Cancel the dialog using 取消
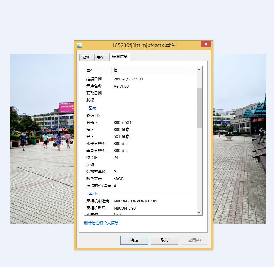Image resolution: width=274 pixels, height=267 pixels. [x=164, y=240]
